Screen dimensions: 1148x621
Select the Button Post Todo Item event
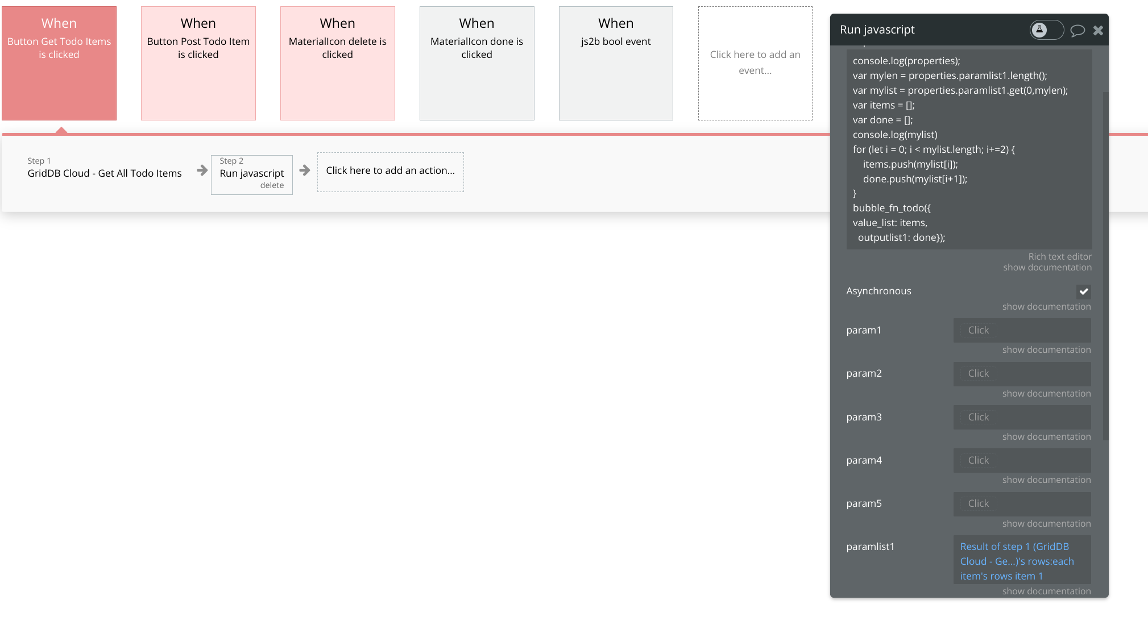coord(198,63)
